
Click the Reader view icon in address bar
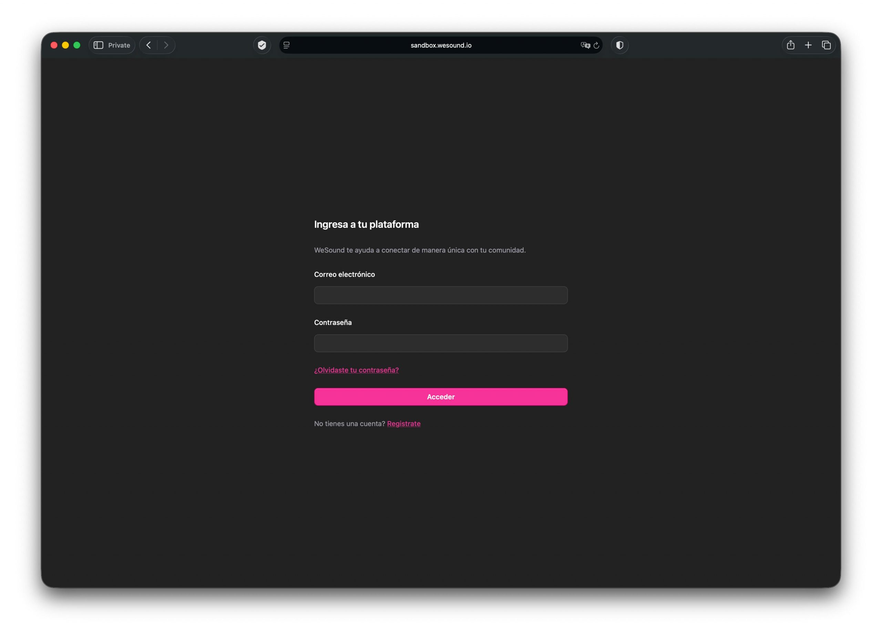pyautogui.click(x=287, y=45)
